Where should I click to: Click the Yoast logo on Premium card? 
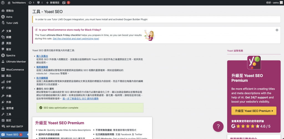pos(254,62)
